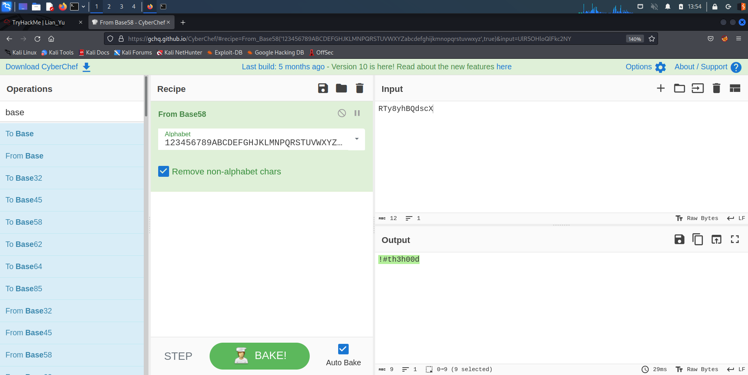Add a new input tab
748x375 pixels.
660,88
